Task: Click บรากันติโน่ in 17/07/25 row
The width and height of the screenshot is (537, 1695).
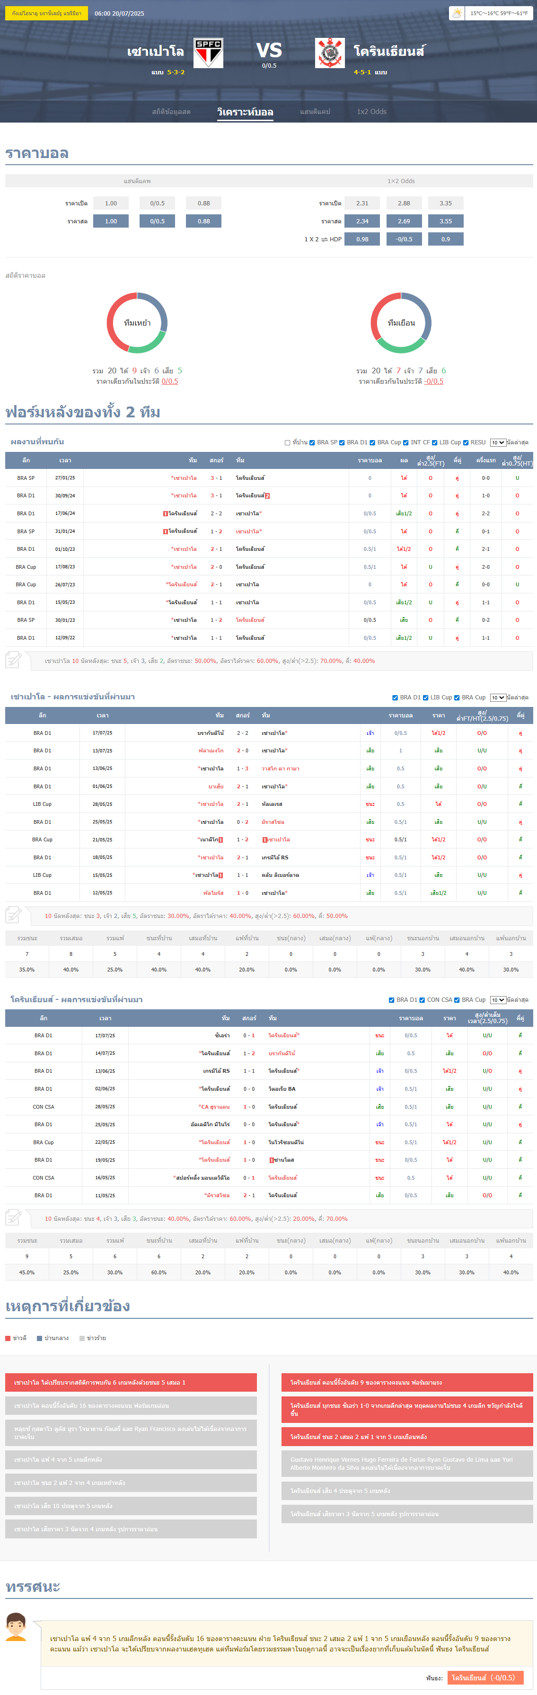Action: (211, 733)
